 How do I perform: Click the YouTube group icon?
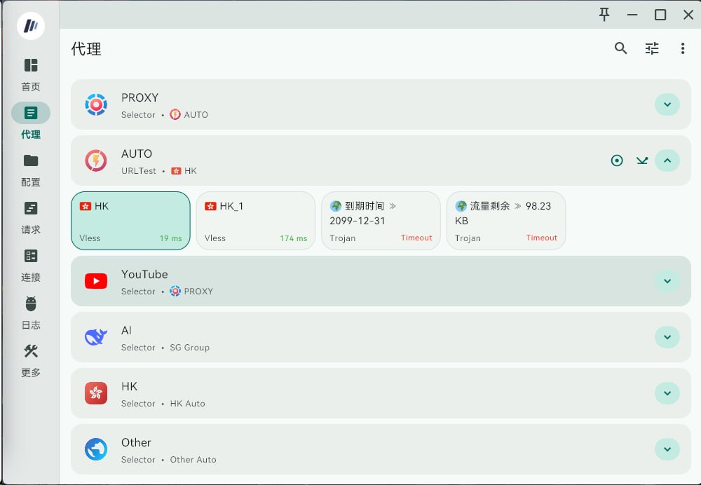point(96,281)
